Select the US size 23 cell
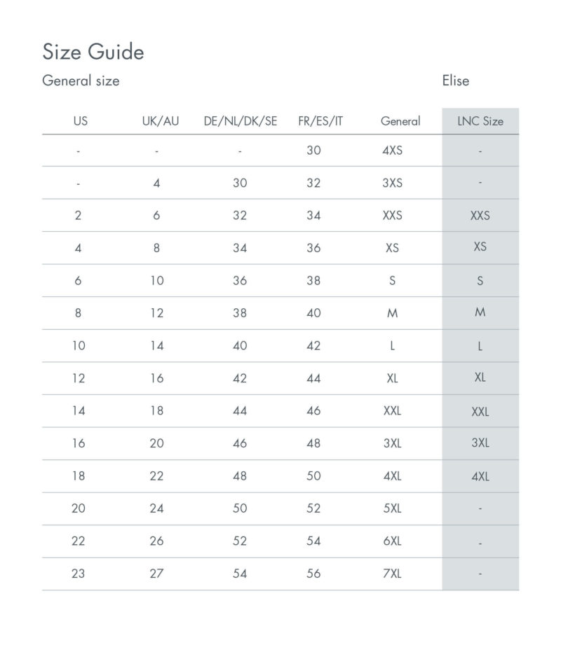Image resolution: width=561 pixels, height=659 pixels. coord(79,574)
